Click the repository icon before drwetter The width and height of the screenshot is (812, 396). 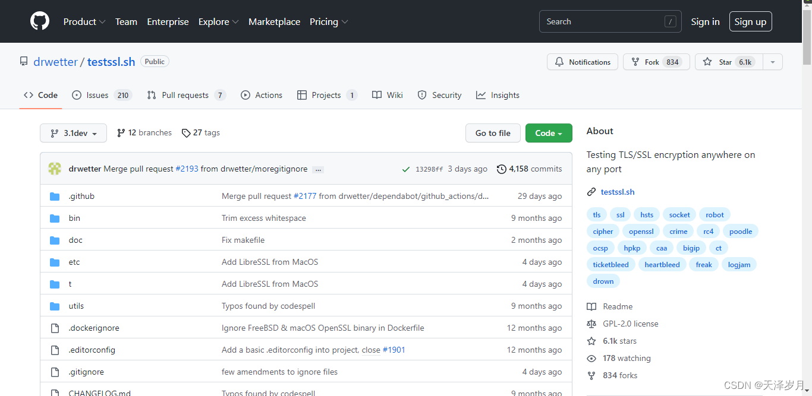coord(24,61)
